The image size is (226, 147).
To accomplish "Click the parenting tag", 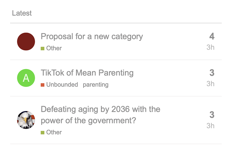I will click(96, 85).
